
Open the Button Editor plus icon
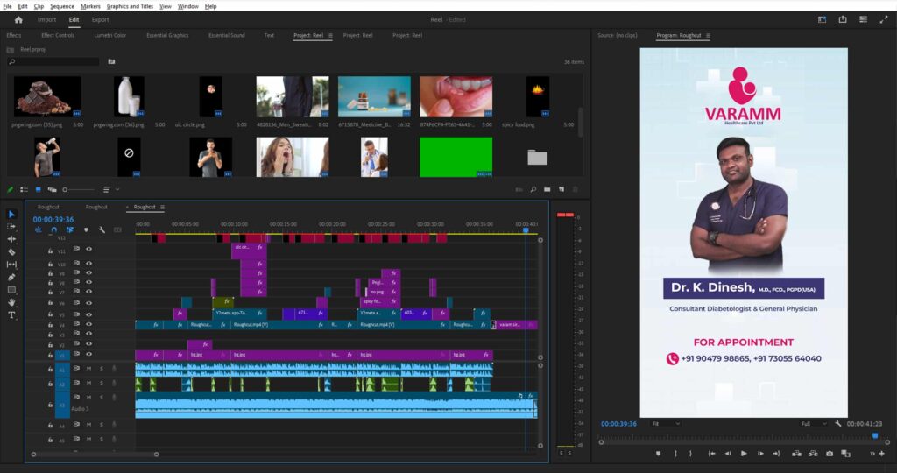[882, 454]
